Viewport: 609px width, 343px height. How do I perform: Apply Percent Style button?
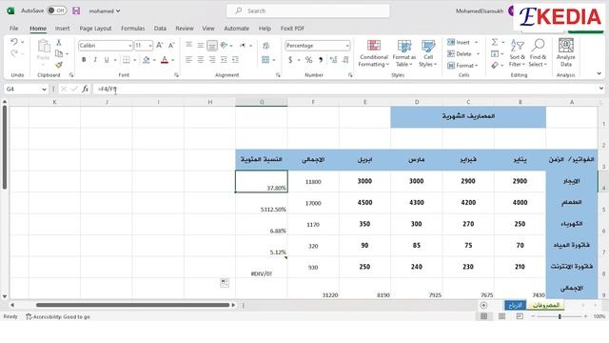pos(308,60)
